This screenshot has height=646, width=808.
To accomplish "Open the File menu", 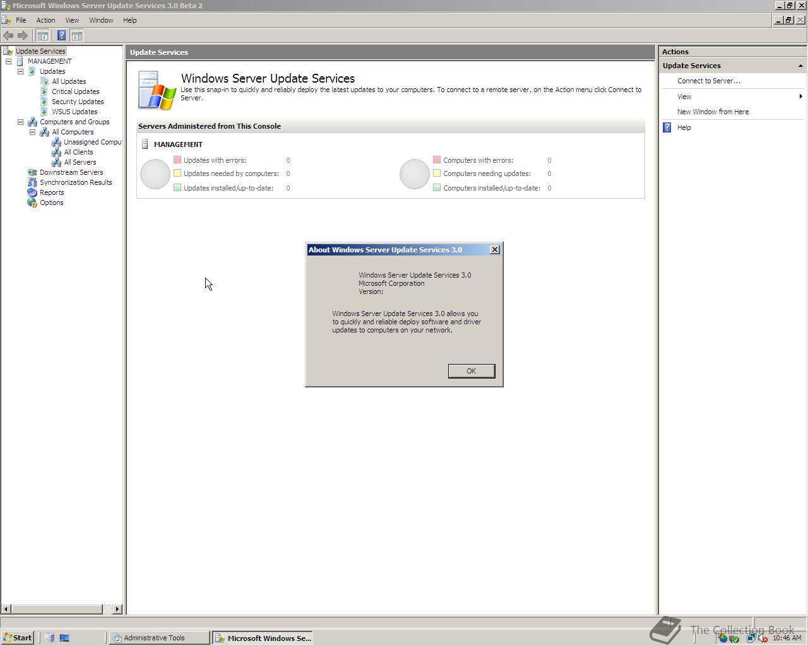I will 21,20.
